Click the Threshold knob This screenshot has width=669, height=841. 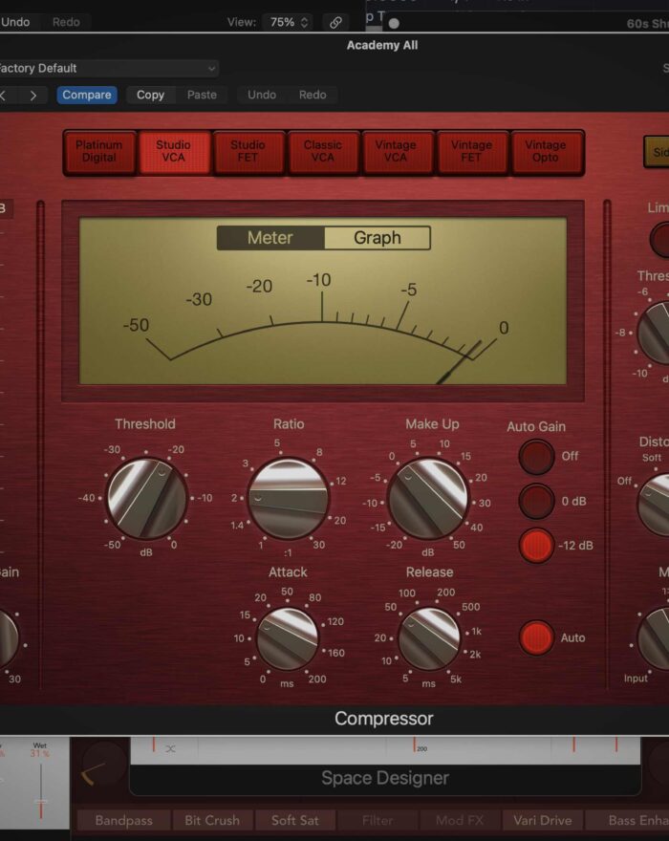pyautogui.click(x=146, y=498)
